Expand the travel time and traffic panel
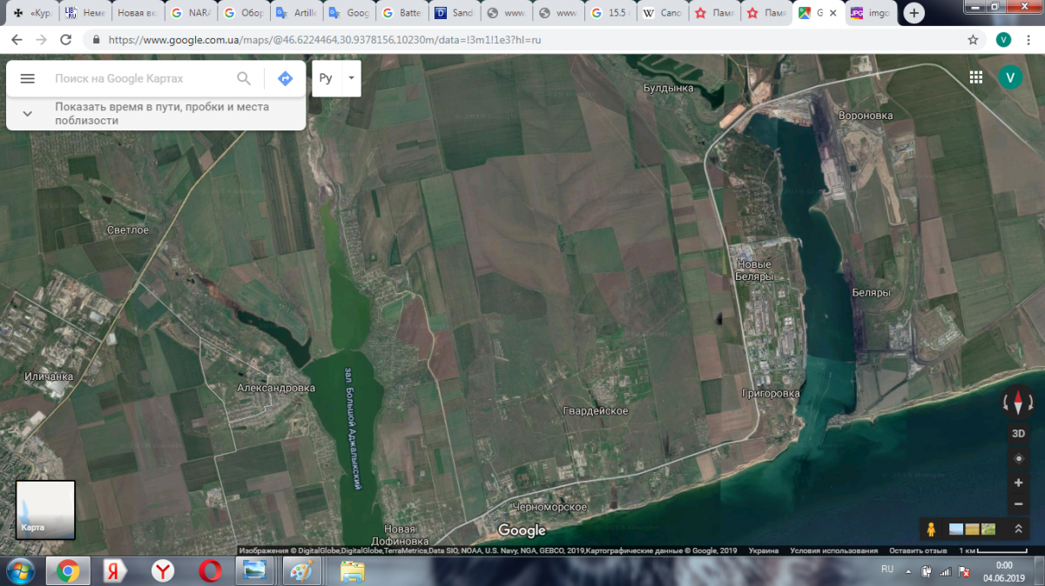 28,113
